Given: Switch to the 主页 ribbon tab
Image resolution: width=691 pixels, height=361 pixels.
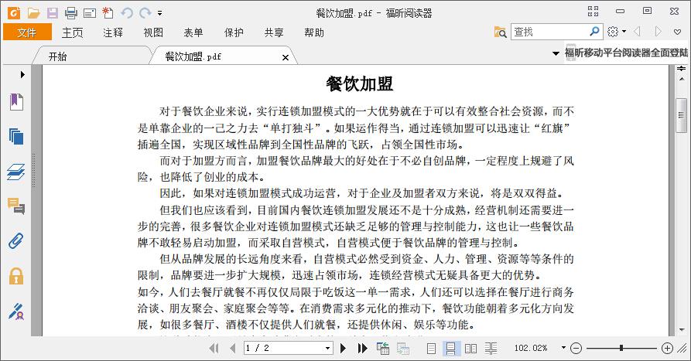Looking at the screenshot, I should 72,32.
